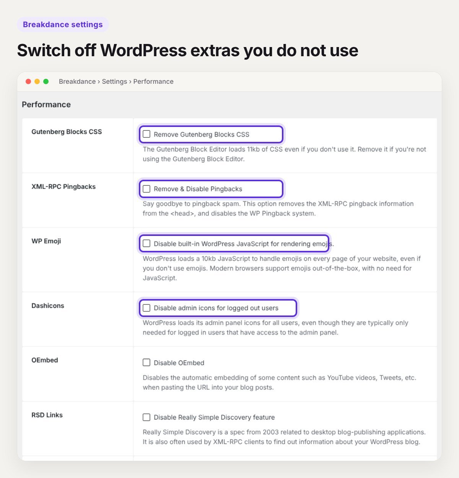Enable Disable Really Simple Discovery feature checkbox

click(146, 417)
